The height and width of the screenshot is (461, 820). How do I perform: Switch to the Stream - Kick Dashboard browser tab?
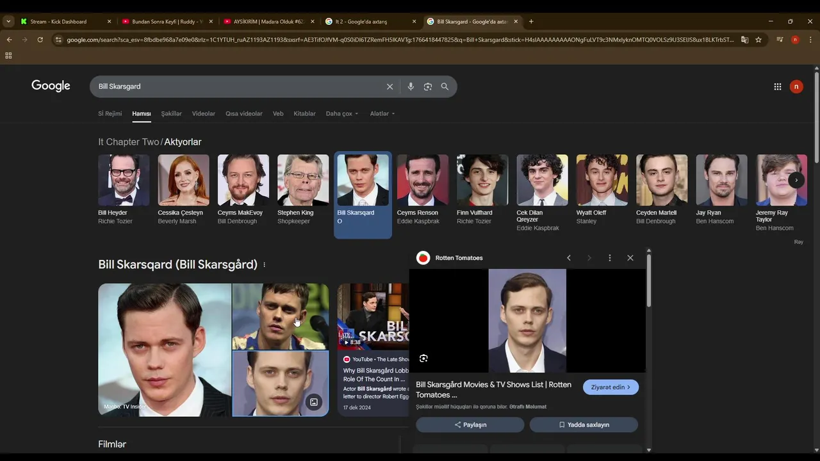65,21
